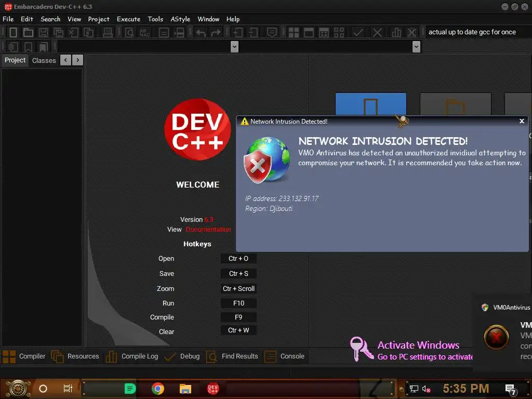Click the four-squares Compile toolbar icon

coord(294,33)
